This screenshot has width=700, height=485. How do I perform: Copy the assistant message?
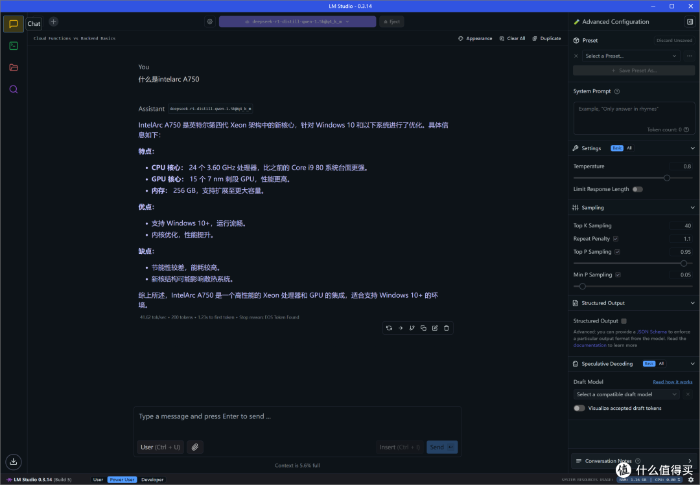[x=423, y=328]
